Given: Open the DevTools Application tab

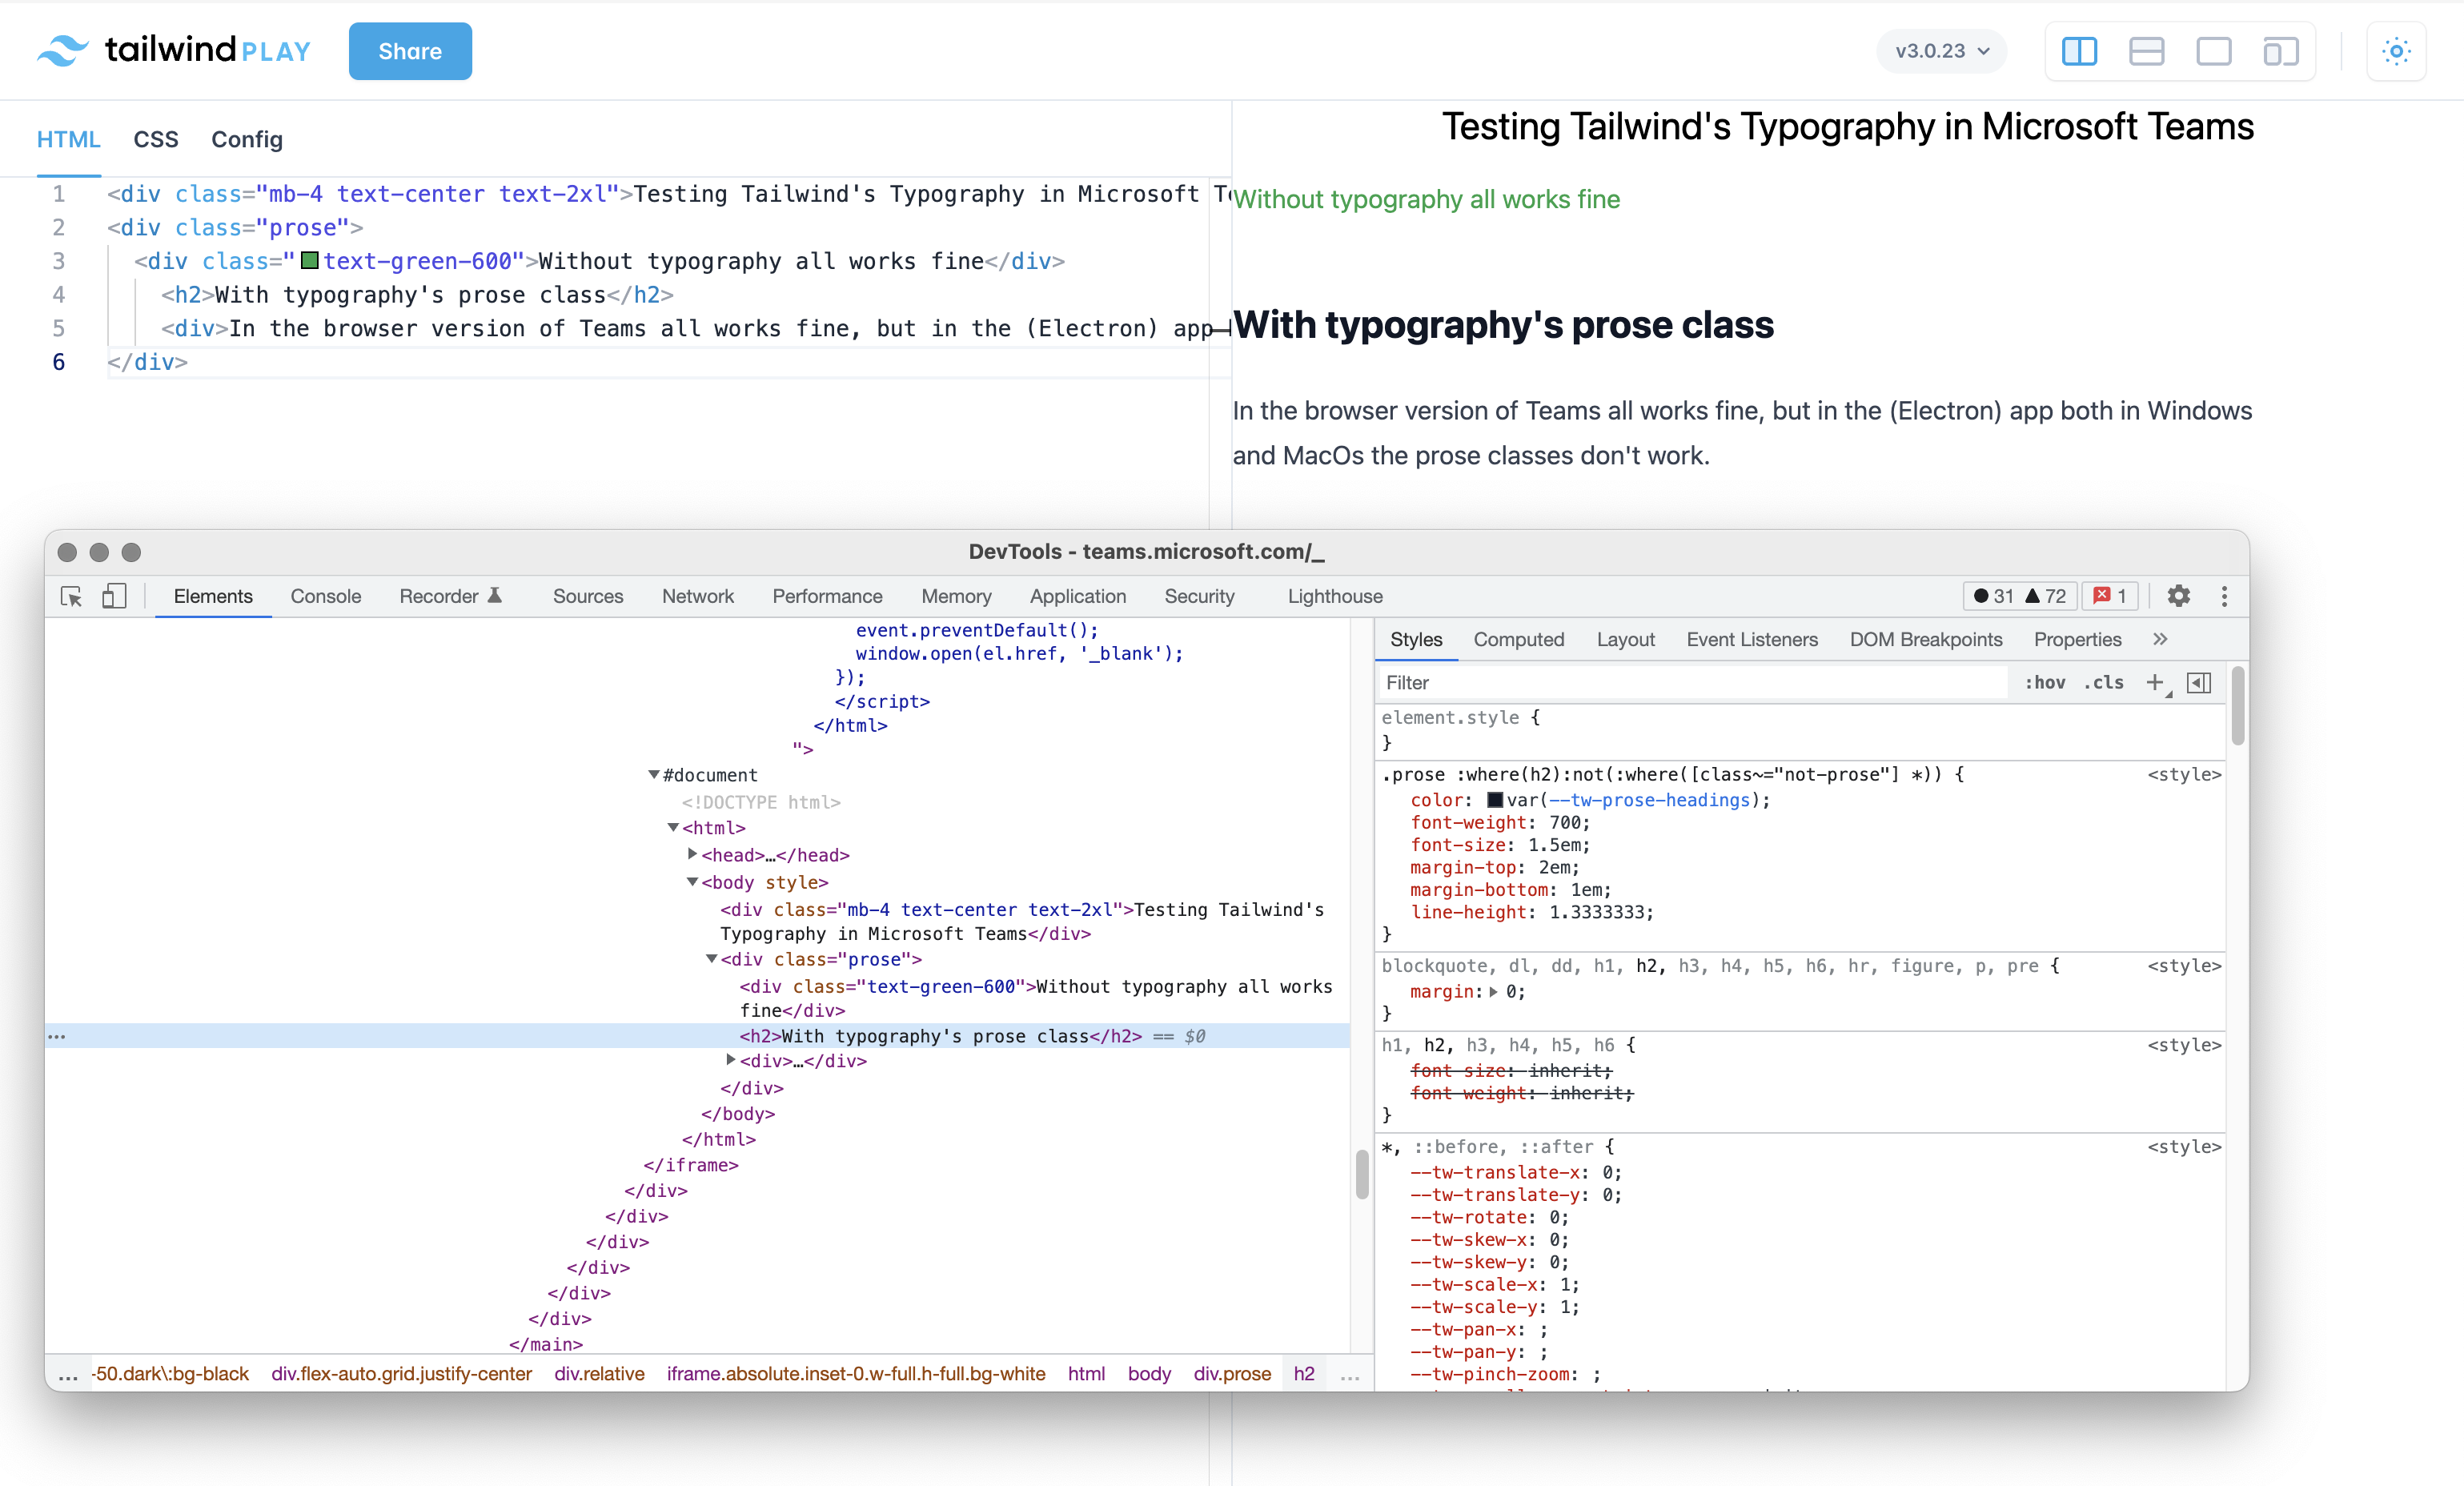Looking at the screenshot, I should [1078, 596].
